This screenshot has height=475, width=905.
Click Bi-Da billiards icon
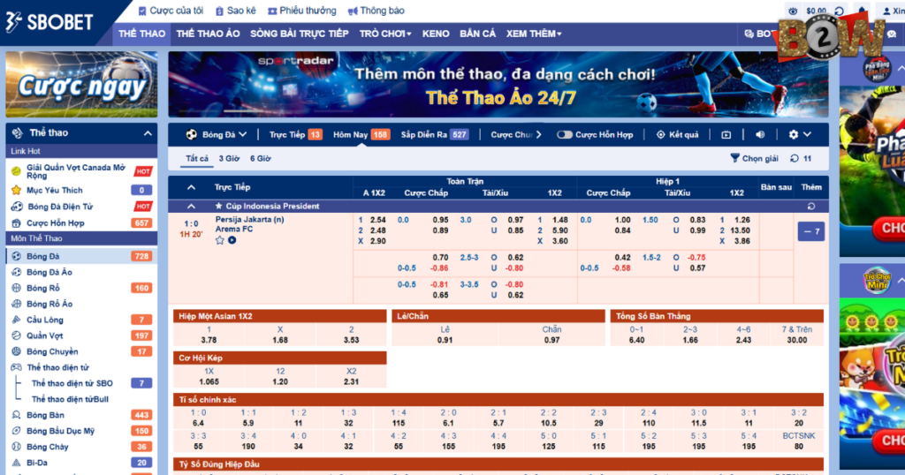click(x=16, y=463)
